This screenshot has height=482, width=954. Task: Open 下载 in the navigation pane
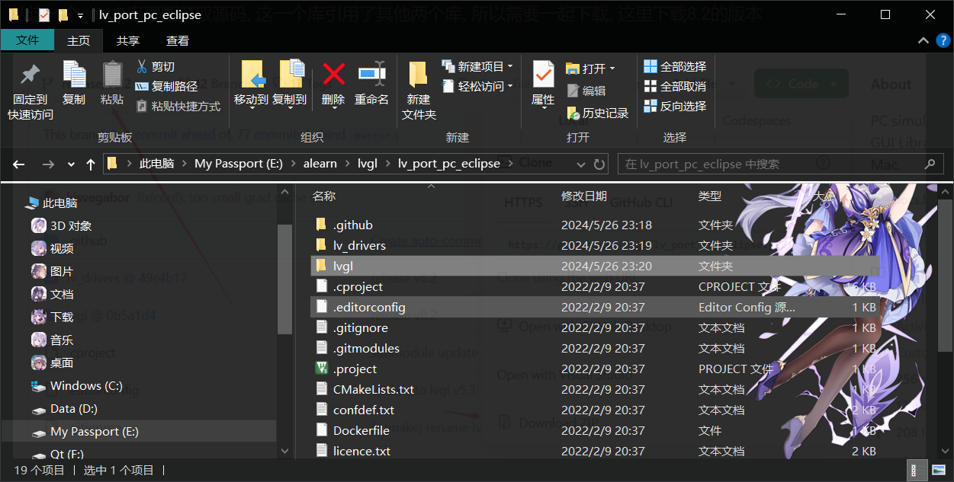[62, 318]
